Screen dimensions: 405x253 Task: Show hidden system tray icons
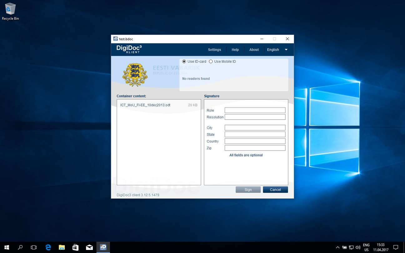337,247
